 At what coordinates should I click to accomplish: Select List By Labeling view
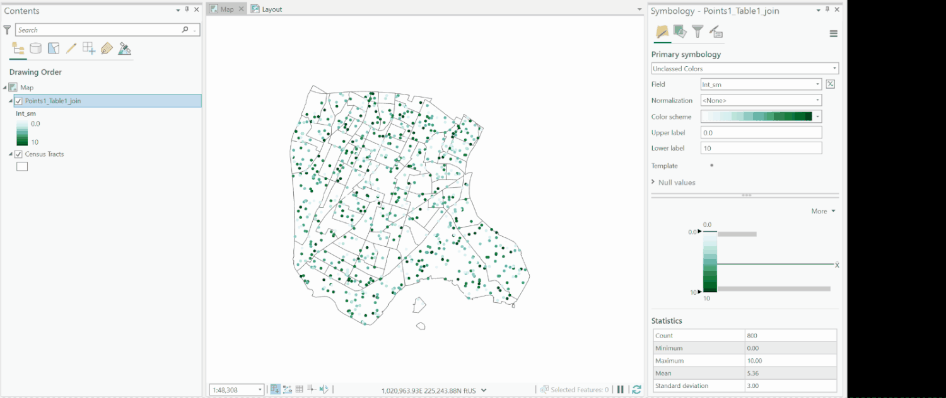point(107,48)
